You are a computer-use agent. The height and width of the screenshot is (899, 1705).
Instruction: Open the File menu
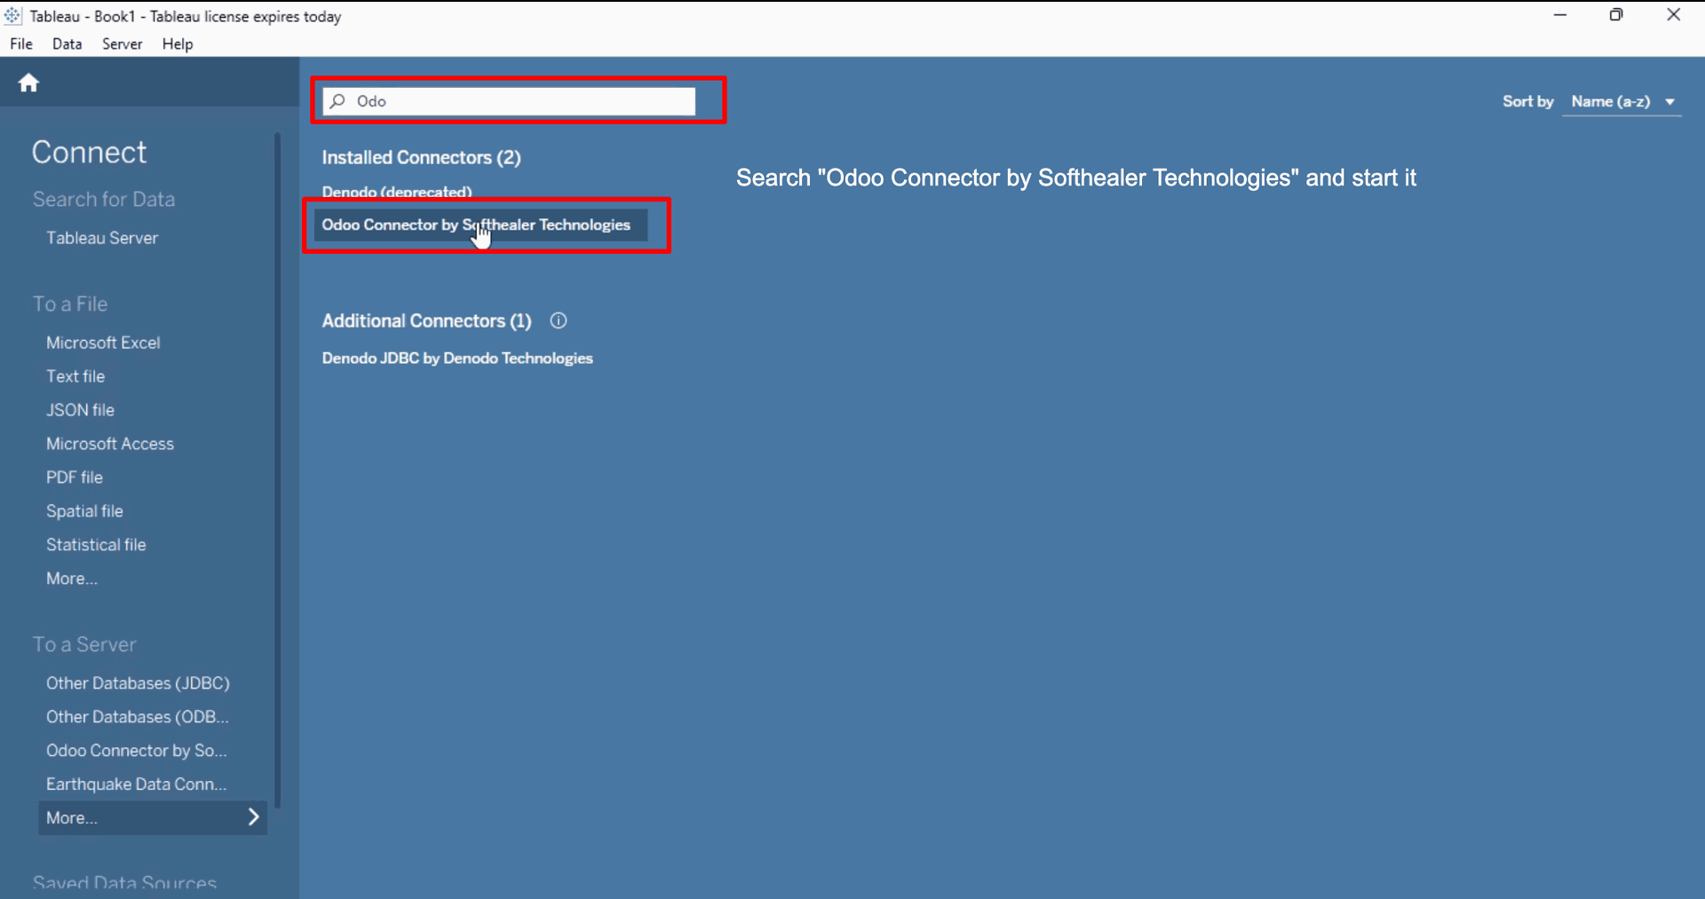pyautogui.click(x=21, y=44)
